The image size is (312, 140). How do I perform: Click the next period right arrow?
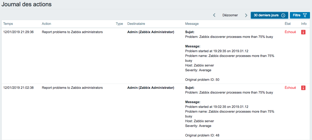pyautogui.click(x=246, y=15)
